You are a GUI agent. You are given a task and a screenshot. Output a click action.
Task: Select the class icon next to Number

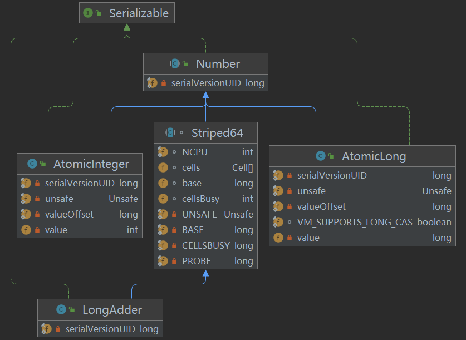click(x=174, y=63)
